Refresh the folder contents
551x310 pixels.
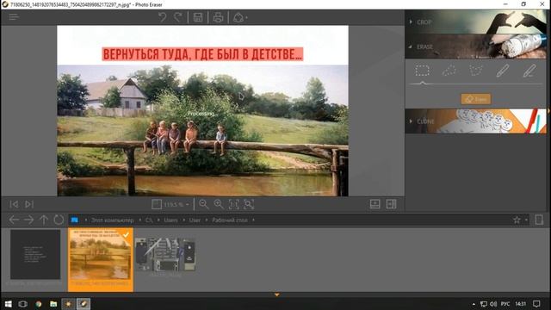click(x=59, y=220)
